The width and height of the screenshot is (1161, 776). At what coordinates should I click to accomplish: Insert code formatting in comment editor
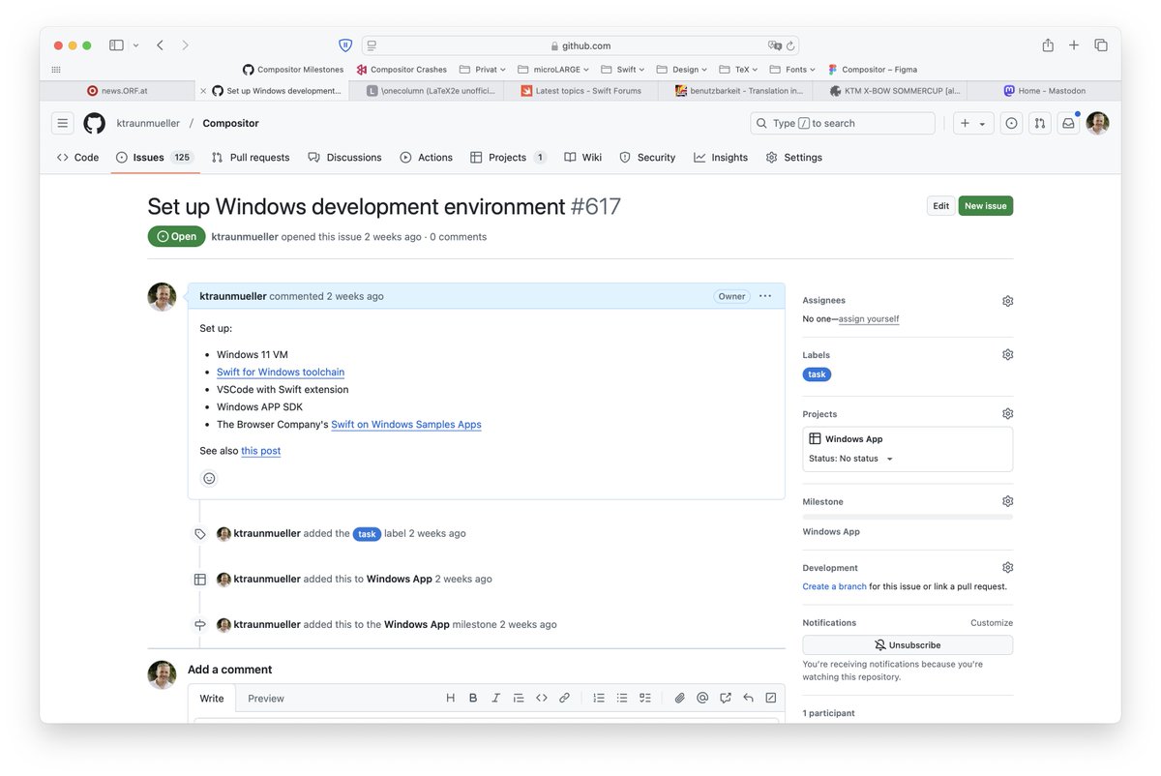point(542,698)
